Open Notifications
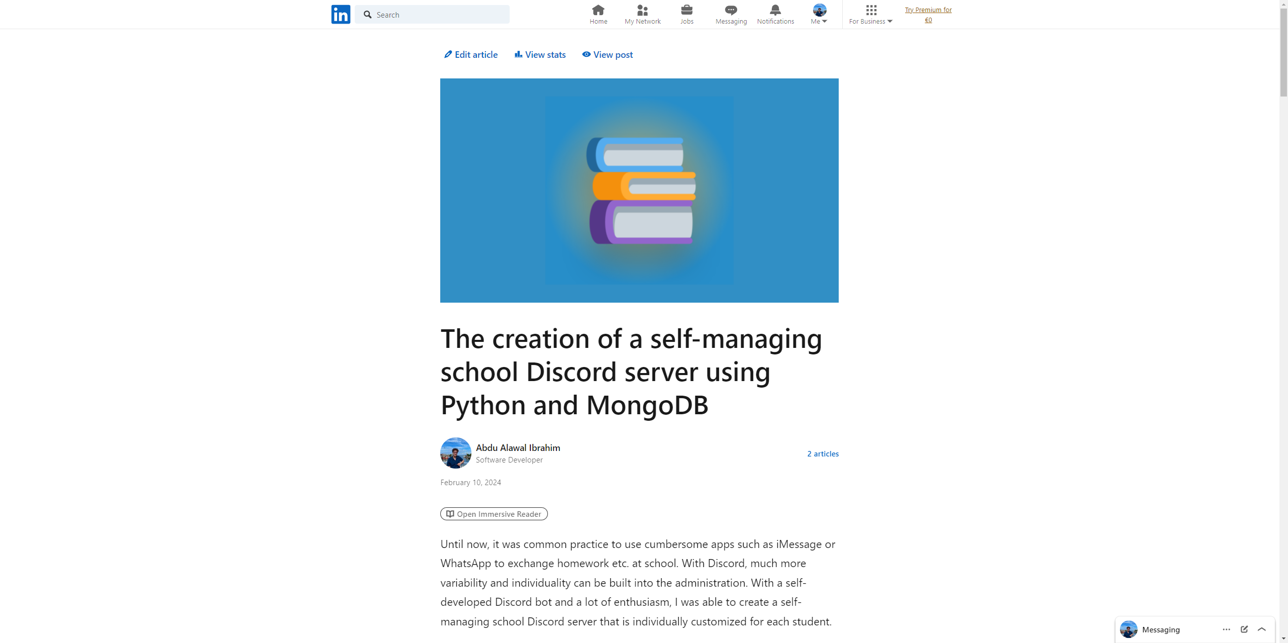The image size is (1288, 643). click(x=775, y=15)
